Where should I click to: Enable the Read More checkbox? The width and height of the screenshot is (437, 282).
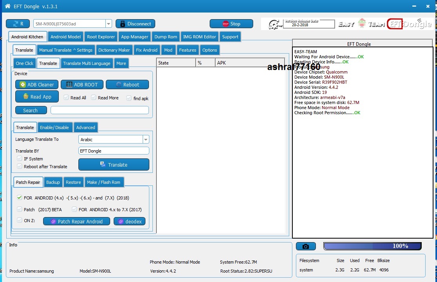point(94,98)
